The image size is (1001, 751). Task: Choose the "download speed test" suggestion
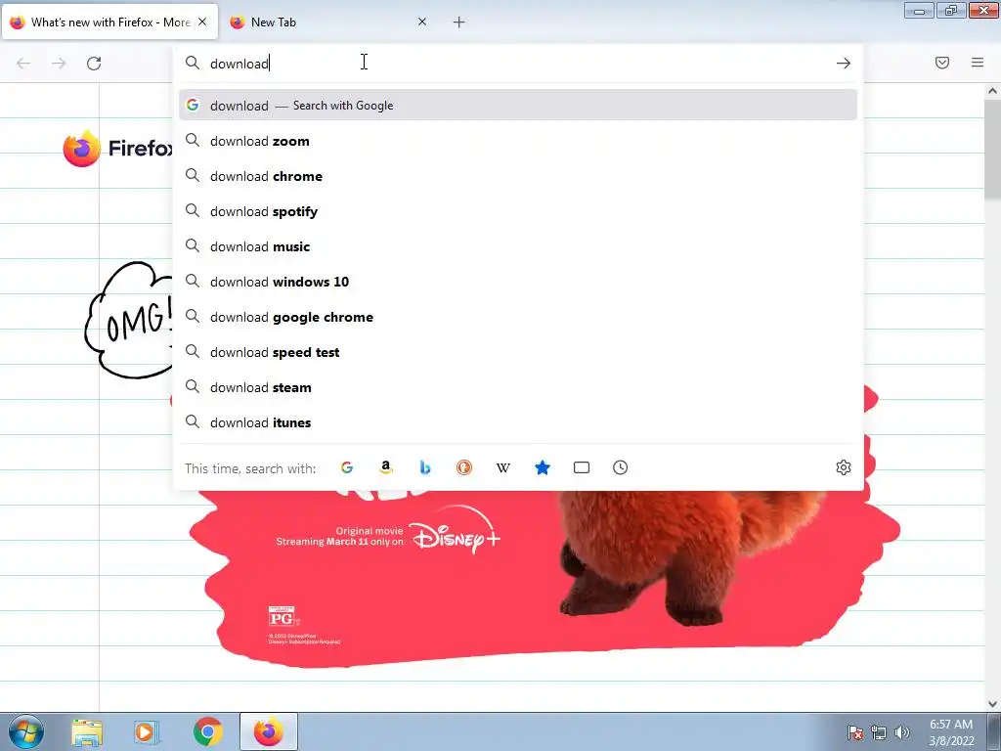518,352
